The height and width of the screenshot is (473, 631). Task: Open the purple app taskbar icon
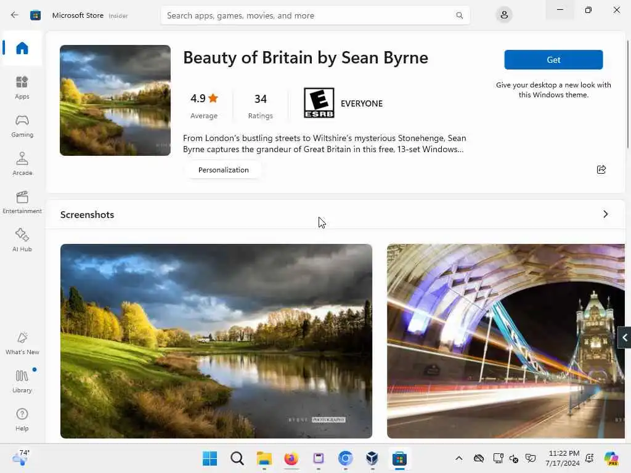click(x=319, y=458)
